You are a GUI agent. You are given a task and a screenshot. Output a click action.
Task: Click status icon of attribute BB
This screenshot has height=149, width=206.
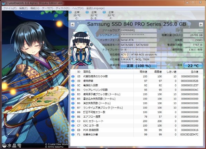pos(73,112)
